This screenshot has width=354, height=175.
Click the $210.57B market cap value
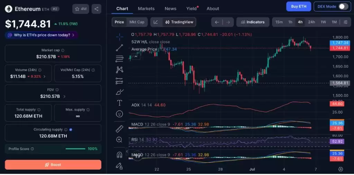[46, 57]
